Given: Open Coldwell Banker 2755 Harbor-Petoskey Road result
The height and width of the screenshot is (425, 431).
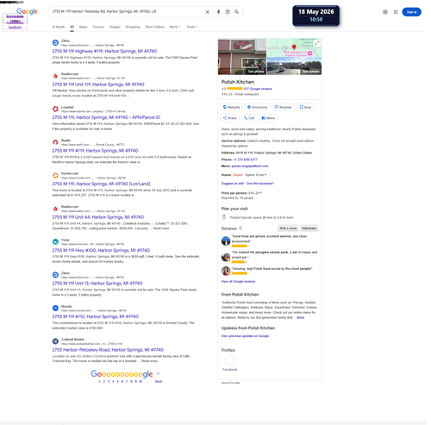Looking at the screenshot, I should [x=108, y=350].
